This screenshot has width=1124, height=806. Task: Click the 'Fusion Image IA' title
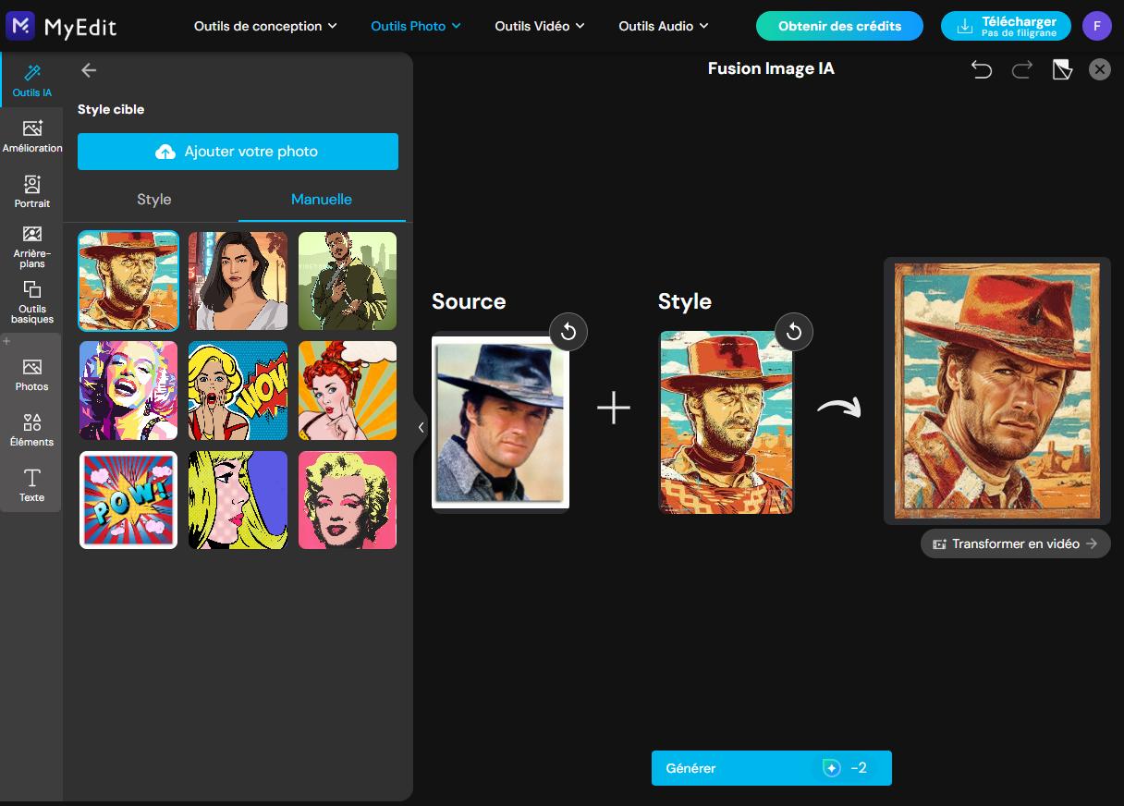[x=771, y=68]
